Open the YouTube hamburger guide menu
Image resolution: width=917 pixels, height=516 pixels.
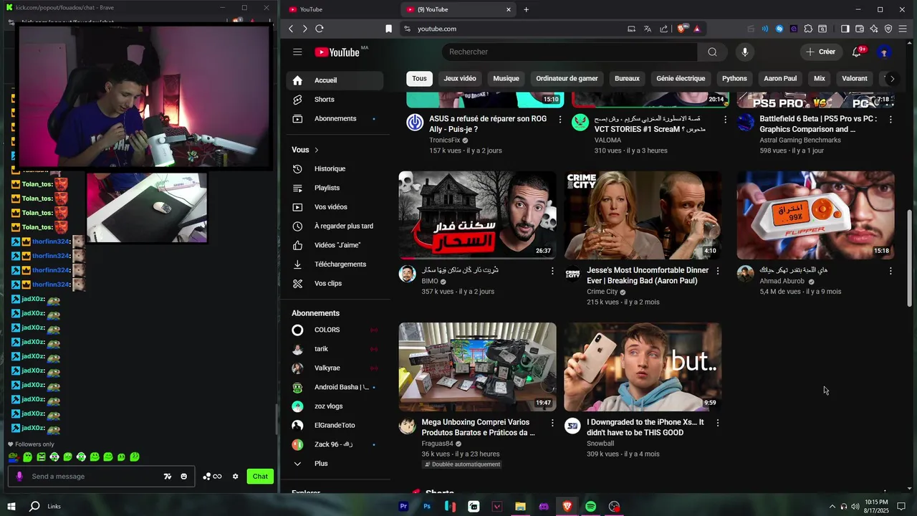coord(297,52)
